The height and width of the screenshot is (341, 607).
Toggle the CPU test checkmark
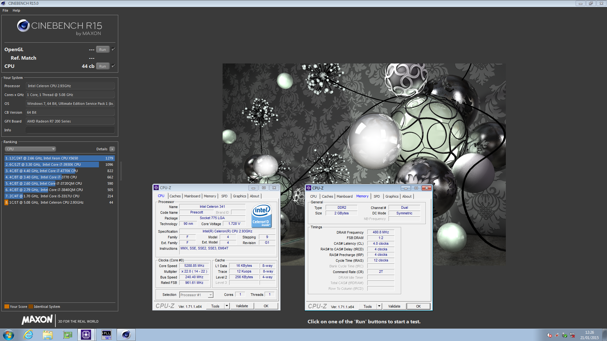113,66
